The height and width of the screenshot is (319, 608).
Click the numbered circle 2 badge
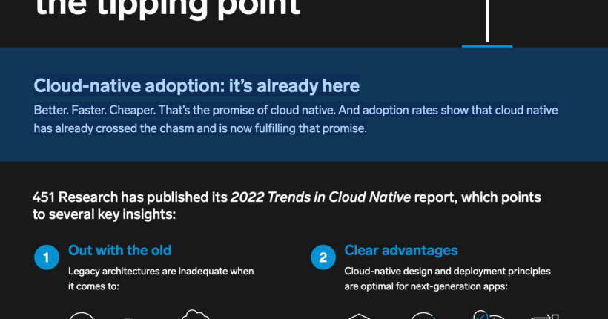click(323, 257)
